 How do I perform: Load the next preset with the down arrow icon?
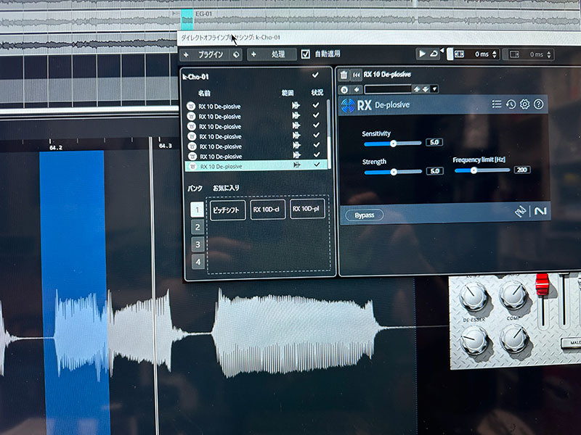[426, 89]
